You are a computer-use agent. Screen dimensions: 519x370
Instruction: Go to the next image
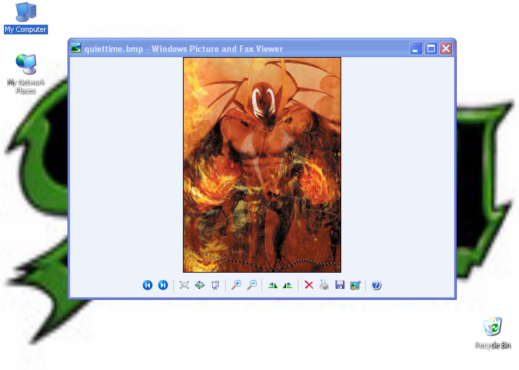163,285
